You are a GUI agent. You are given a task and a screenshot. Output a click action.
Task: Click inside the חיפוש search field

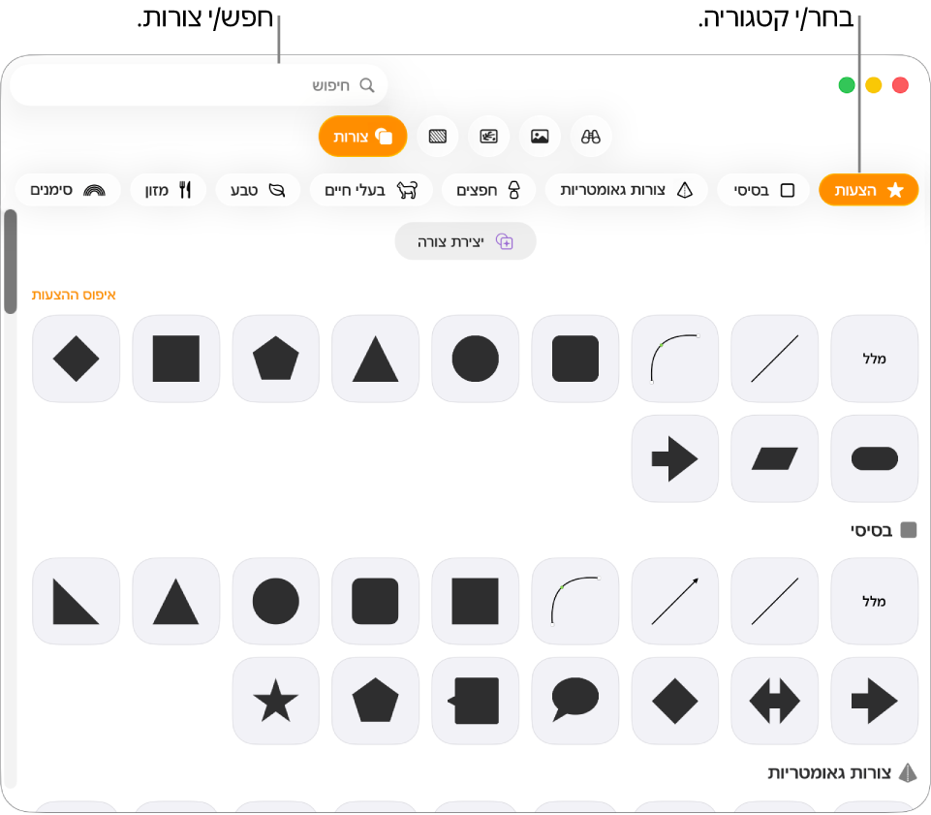pyautogui.click(x=199, y=85)
